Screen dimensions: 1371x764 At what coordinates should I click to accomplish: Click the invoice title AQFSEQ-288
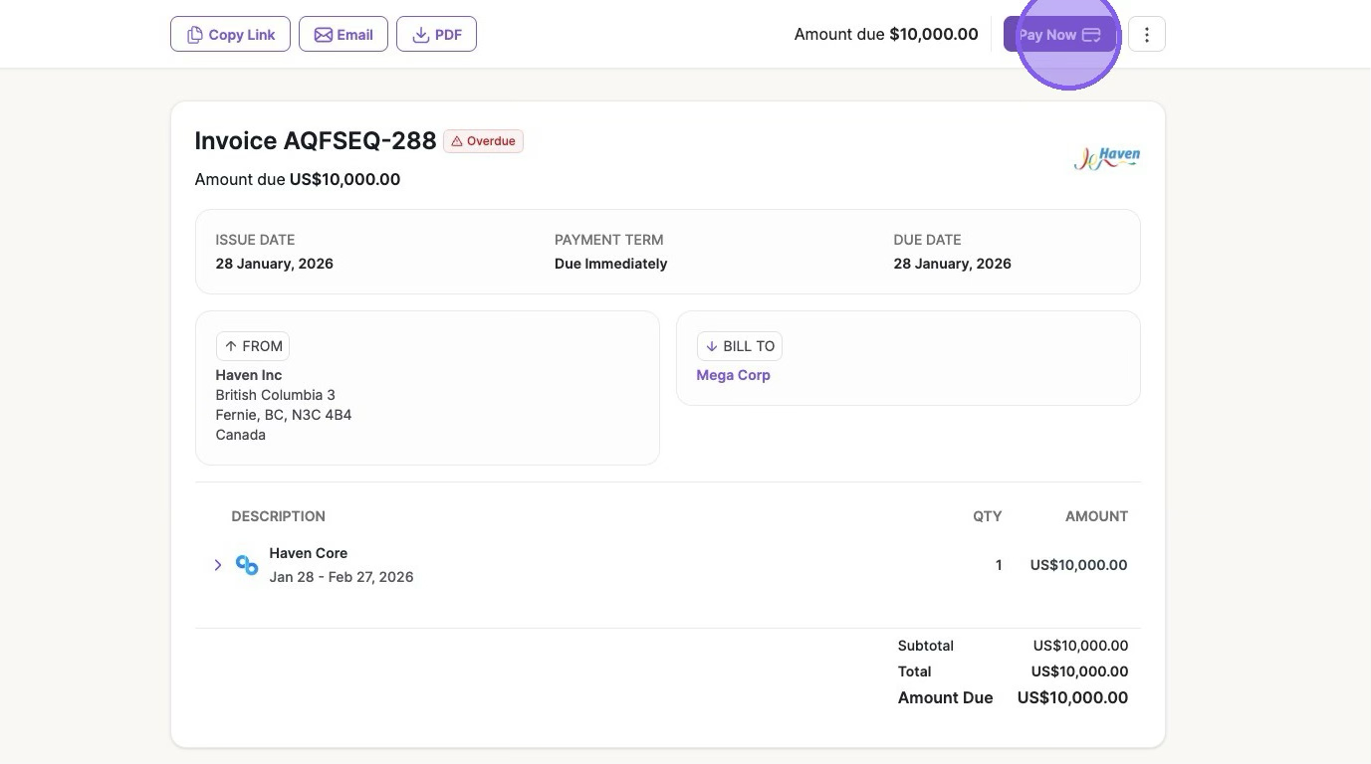316,141
